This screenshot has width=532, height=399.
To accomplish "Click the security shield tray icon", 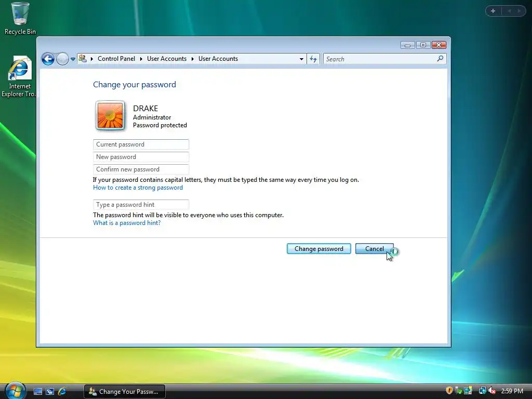I will (449, 391).
